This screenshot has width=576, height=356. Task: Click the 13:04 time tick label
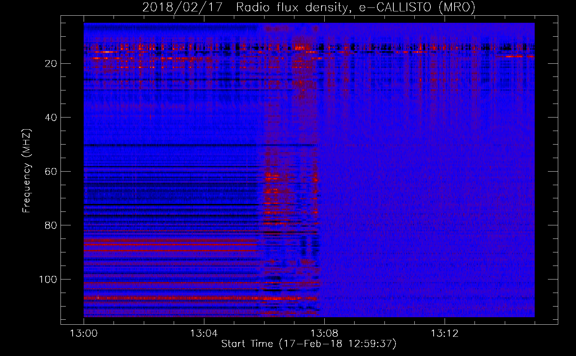[204, 334]
